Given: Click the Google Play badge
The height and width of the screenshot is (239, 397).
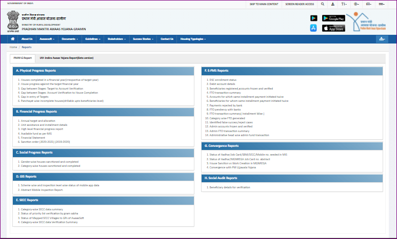Looking at the screenshot, I should coord(333,18).
